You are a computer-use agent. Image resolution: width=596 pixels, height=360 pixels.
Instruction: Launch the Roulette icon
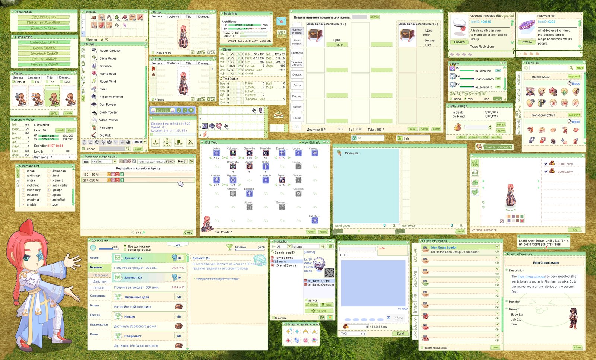[279, 114]
